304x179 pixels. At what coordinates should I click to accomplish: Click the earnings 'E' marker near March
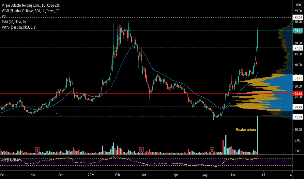pyautogui.click(x=141, y=150)
